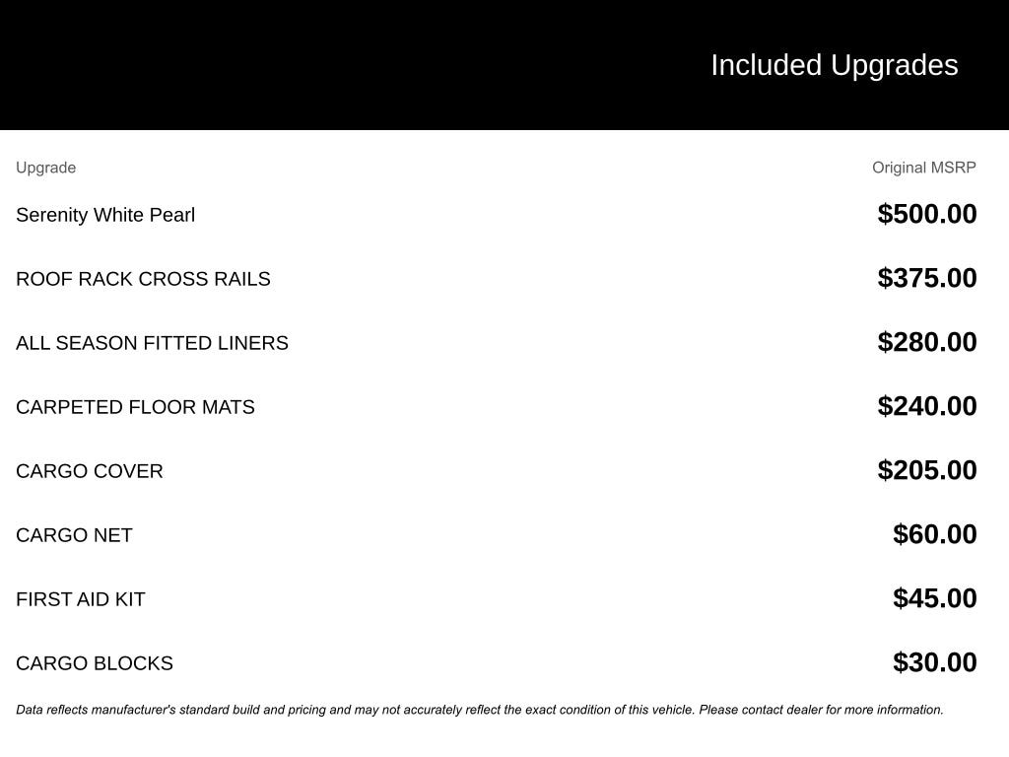Viewport: 1009px width, 757px height.
Task: Click the Included Upgrades heading
Action: click(834, 65)
